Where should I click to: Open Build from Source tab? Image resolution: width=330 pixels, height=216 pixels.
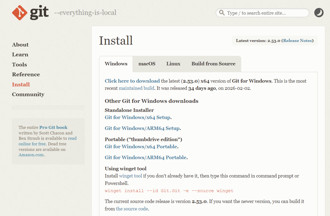(x=213, y=64)
